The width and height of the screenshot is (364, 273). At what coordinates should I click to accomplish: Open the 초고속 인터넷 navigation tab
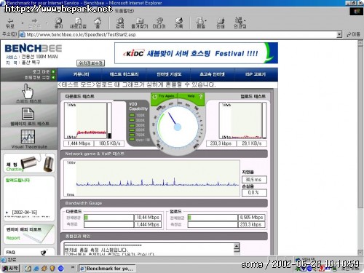tap(212, 74)
